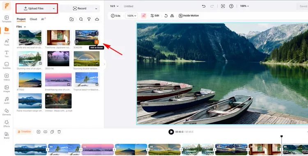Viewport: 308px width, 156px height.
Task: Click the Upload Files button
Action: point(34,9)
